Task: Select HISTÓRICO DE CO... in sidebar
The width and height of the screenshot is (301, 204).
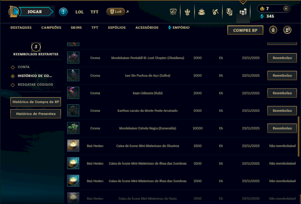Action: tap(35, 76)
